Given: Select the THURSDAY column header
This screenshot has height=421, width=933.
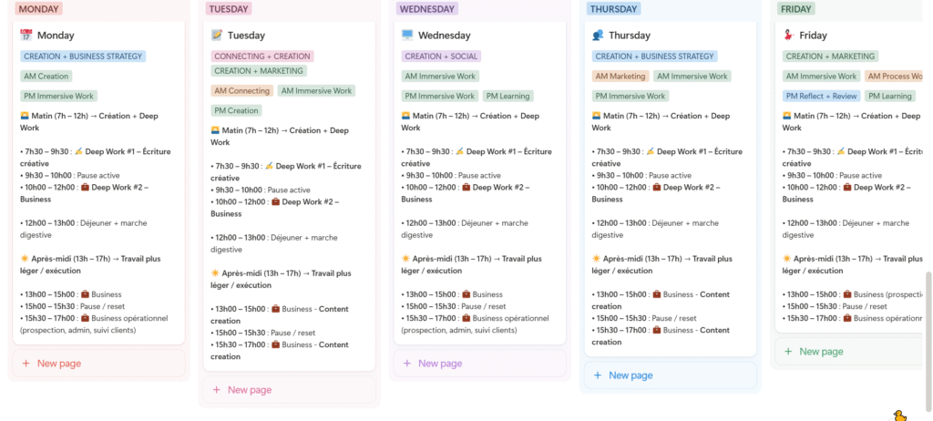Looking at the screenshot, I should point(613,9).
